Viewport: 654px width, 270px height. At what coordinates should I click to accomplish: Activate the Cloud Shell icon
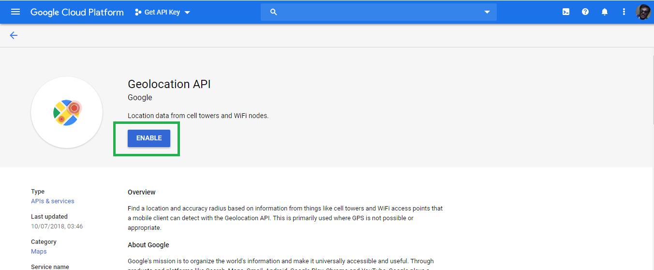[x=566, y=12]
